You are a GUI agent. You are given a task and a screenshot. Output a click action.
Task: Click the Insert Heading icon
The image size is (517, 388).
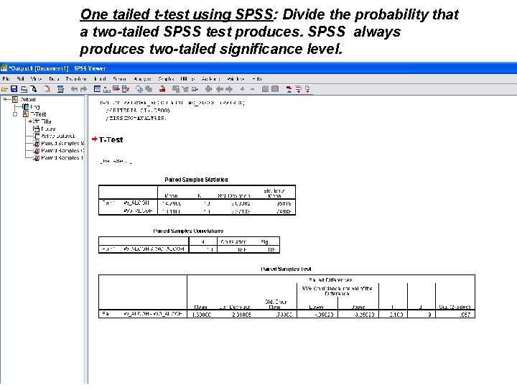tap(289, 89)
